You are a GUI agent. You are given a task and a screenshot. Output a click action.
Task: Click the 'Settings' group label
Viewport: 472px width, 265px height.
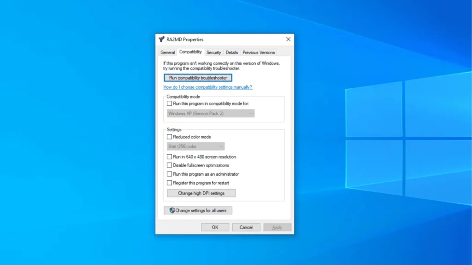pyautogui.click(x=174, y=129)
